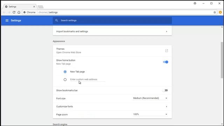The height and width of the screenshot is (126, 224).
Task: Reload the page with refresh icon
Action: 14,12
